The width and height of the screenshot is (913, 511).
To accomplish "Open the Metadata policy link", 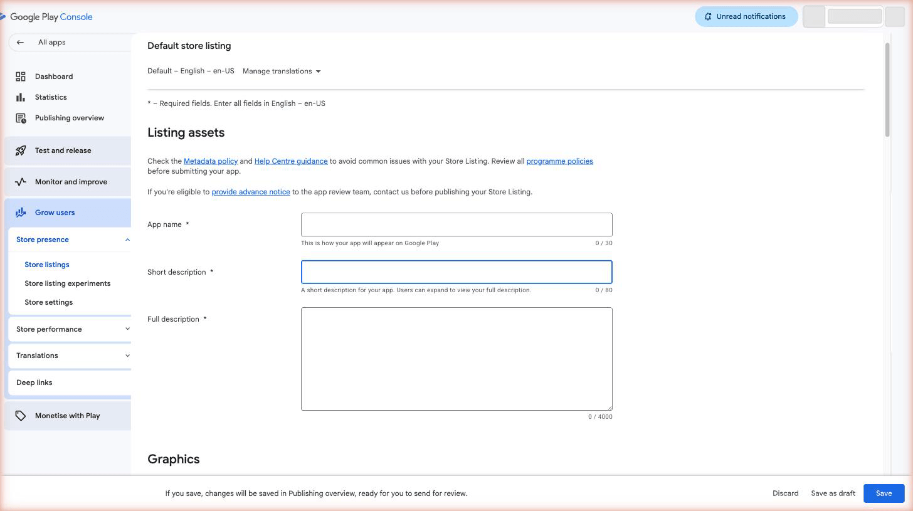I will click(x=210, y=161).
